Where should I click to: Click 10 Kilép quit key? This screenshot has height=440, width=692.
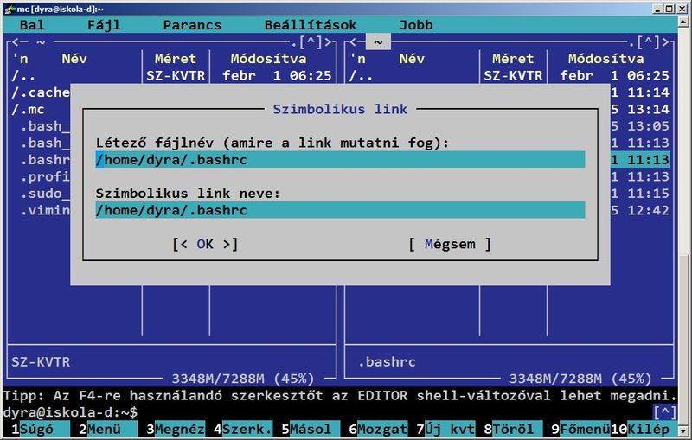(644, 429)
